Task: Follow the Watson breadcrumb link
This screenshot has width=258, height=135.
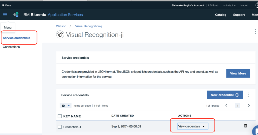Action: pos(61,26)
